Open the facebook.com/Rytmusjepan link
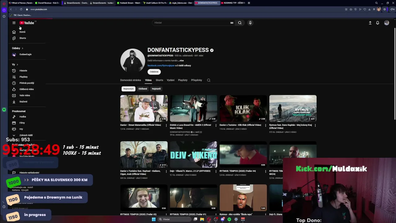 coord(161,66)
